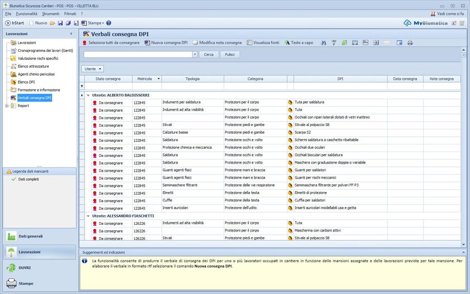Click the Cerca button
The width and height of the screenshot is (470, 294).
click(x=208, y=55)
